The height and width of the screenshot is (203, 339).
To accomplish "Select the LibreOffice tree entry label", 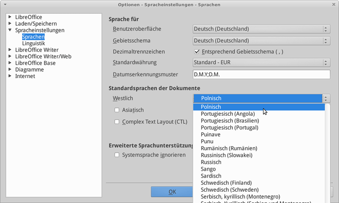I will [28, 17].
